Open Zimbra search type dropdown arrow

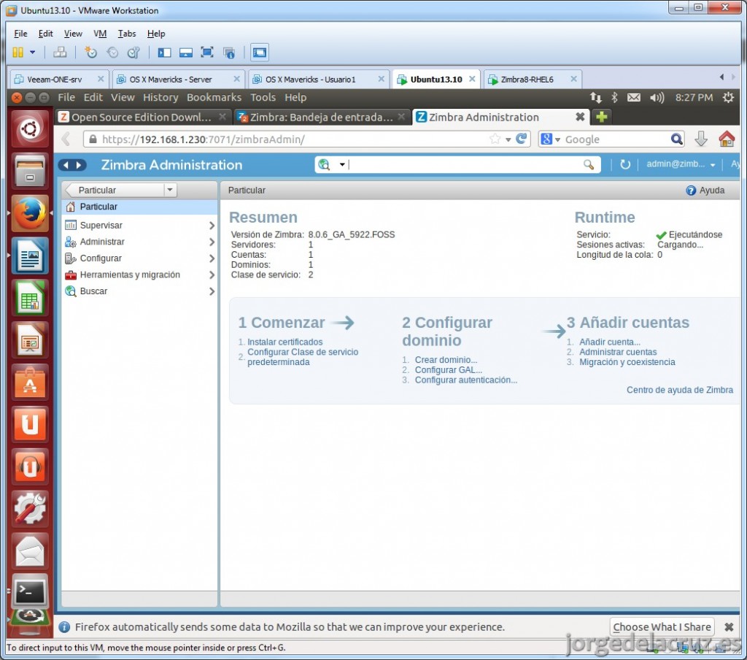(x=342, y=164)
